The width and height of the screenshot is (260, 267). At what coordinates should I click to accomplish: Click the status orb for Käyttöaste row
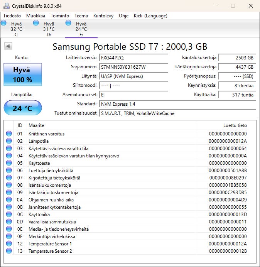[x=9, y=163]
